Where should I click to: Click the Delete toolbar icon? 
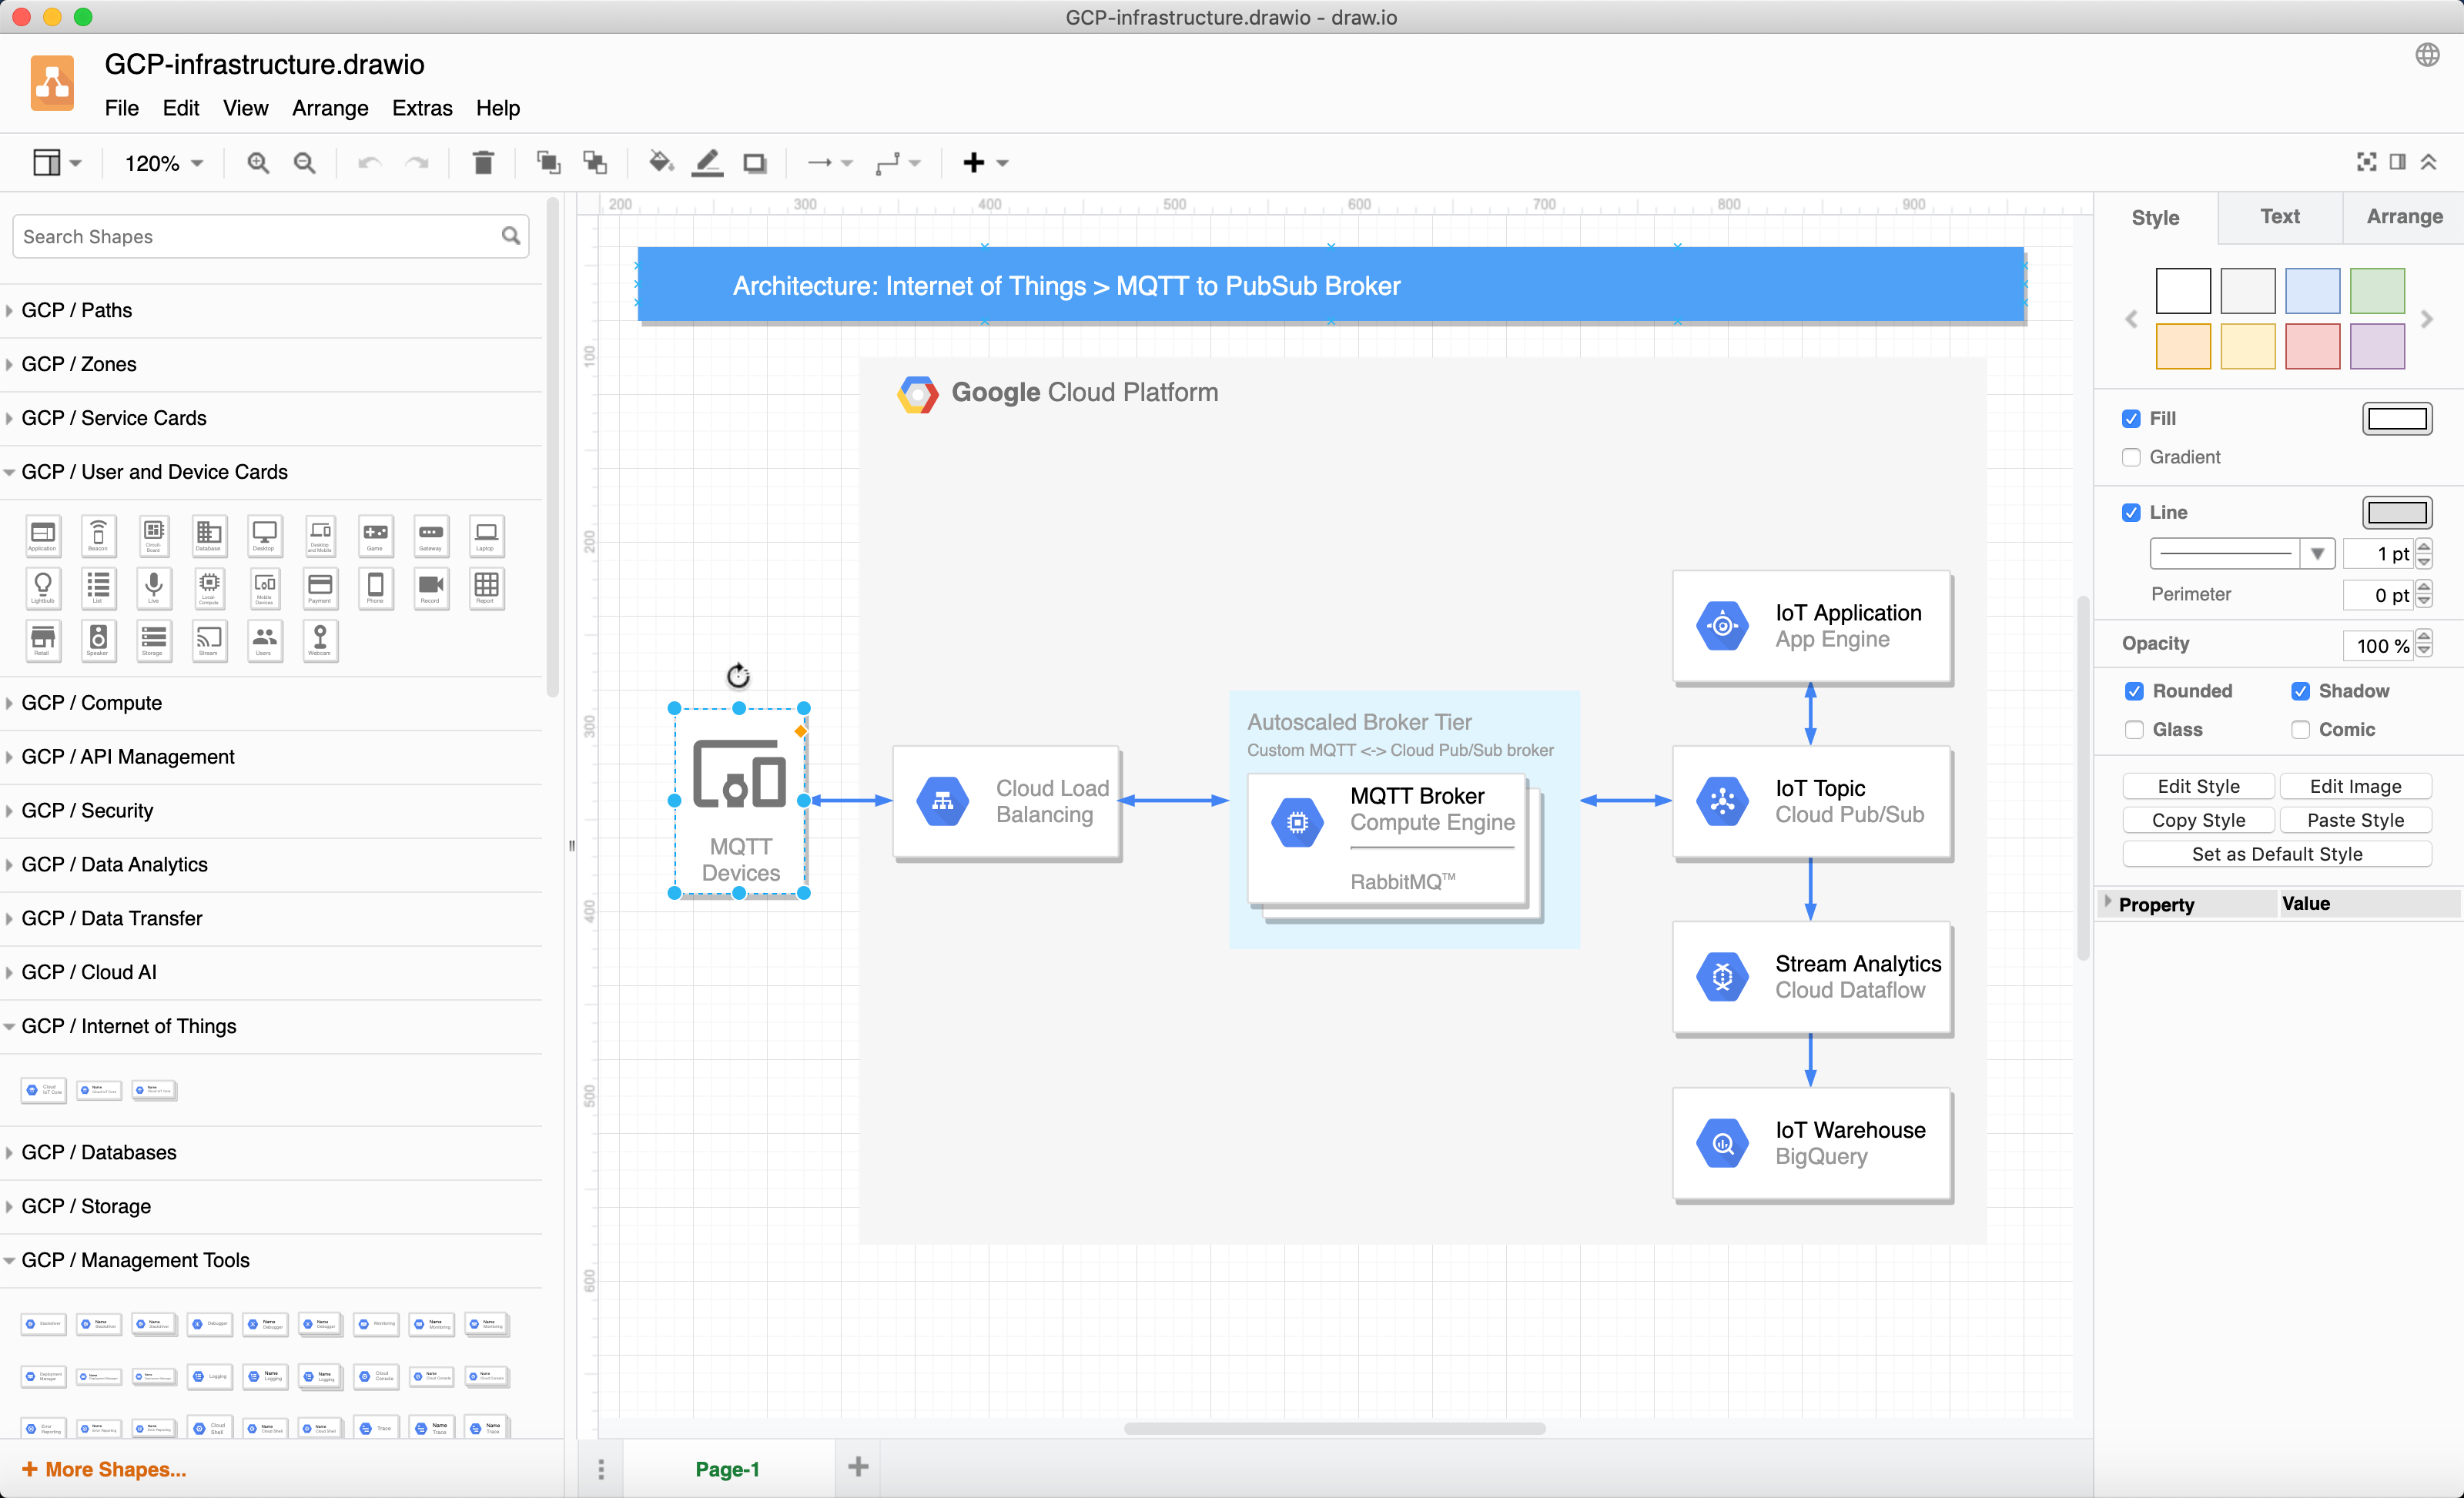[483, 162]
